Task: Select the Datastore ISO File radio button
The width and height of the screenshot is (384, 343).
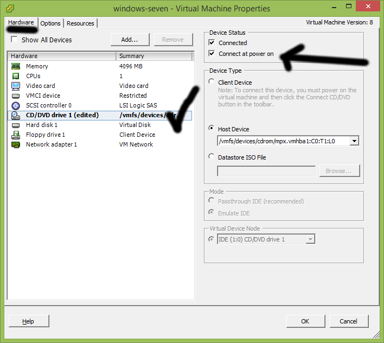Action: [x=212, y=156]
